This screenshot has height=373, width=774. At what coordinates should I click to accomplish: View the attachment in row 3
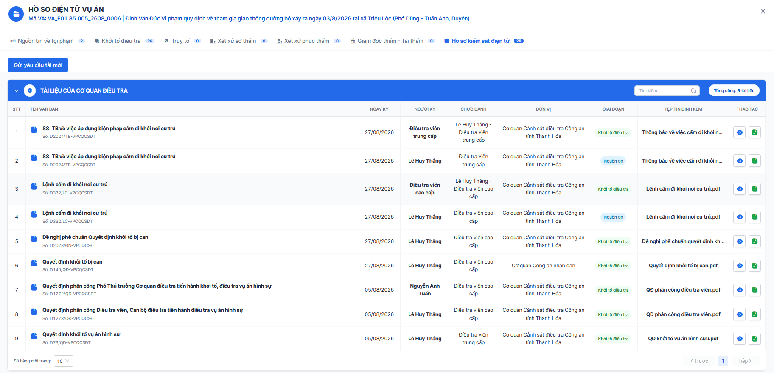point(740,189)
